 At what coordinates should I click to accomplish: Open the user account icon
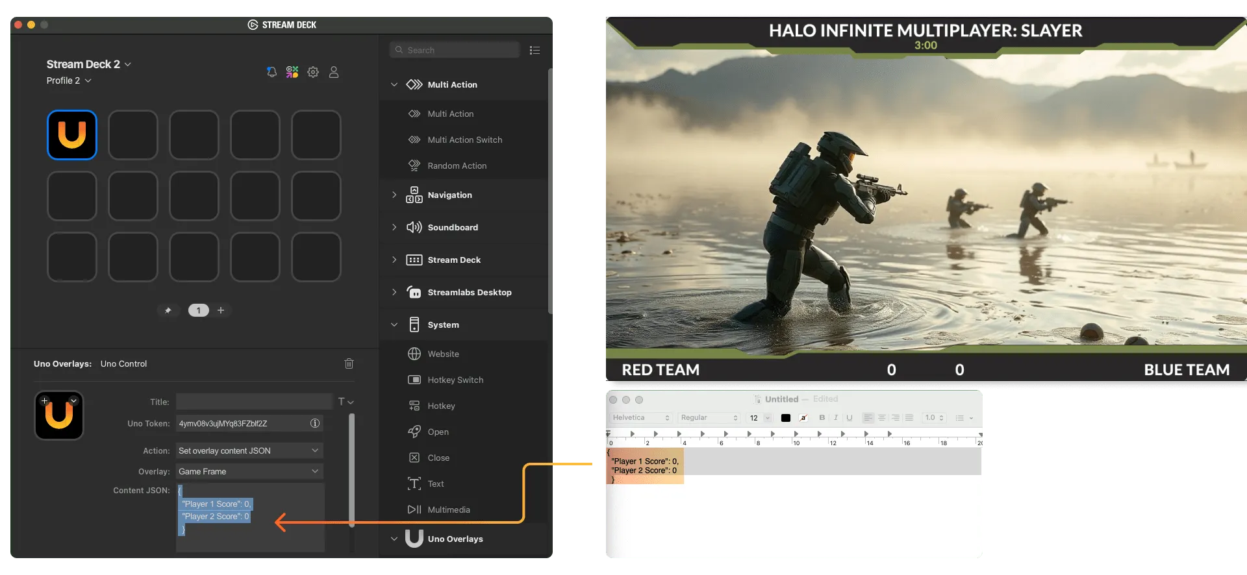[x=334, y=72]
